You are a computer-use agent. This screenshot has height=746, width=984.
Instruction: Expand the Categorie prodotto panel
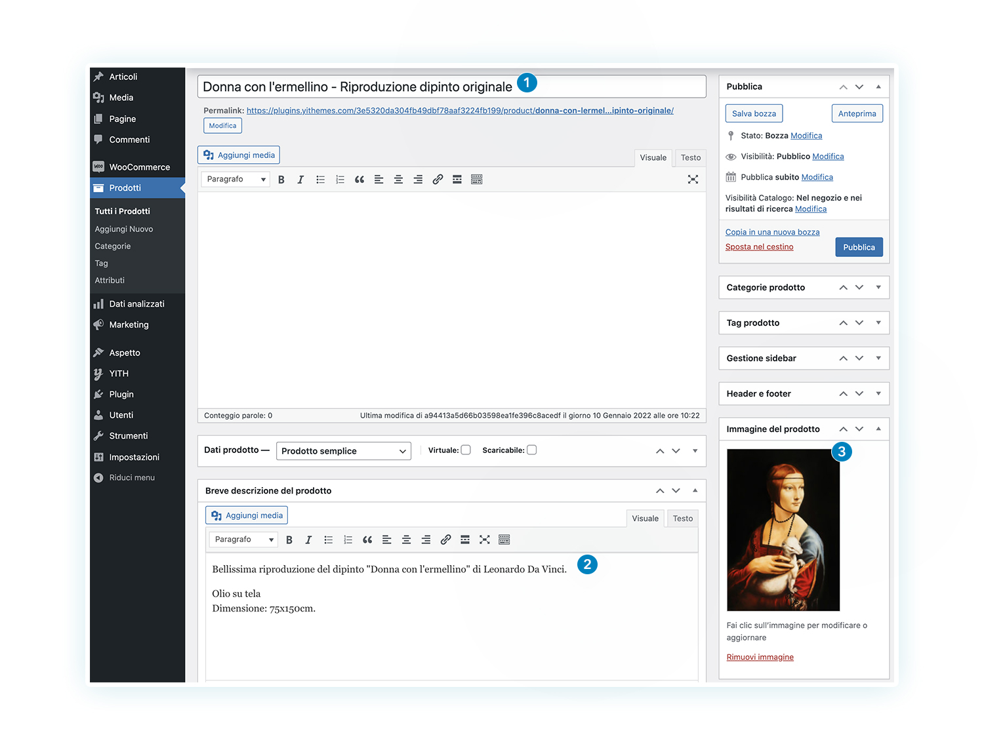click(878, 288)
